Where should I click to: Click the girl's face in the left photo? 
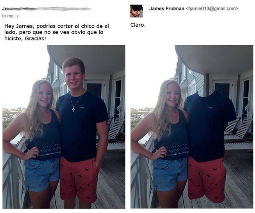coord(45,94)
